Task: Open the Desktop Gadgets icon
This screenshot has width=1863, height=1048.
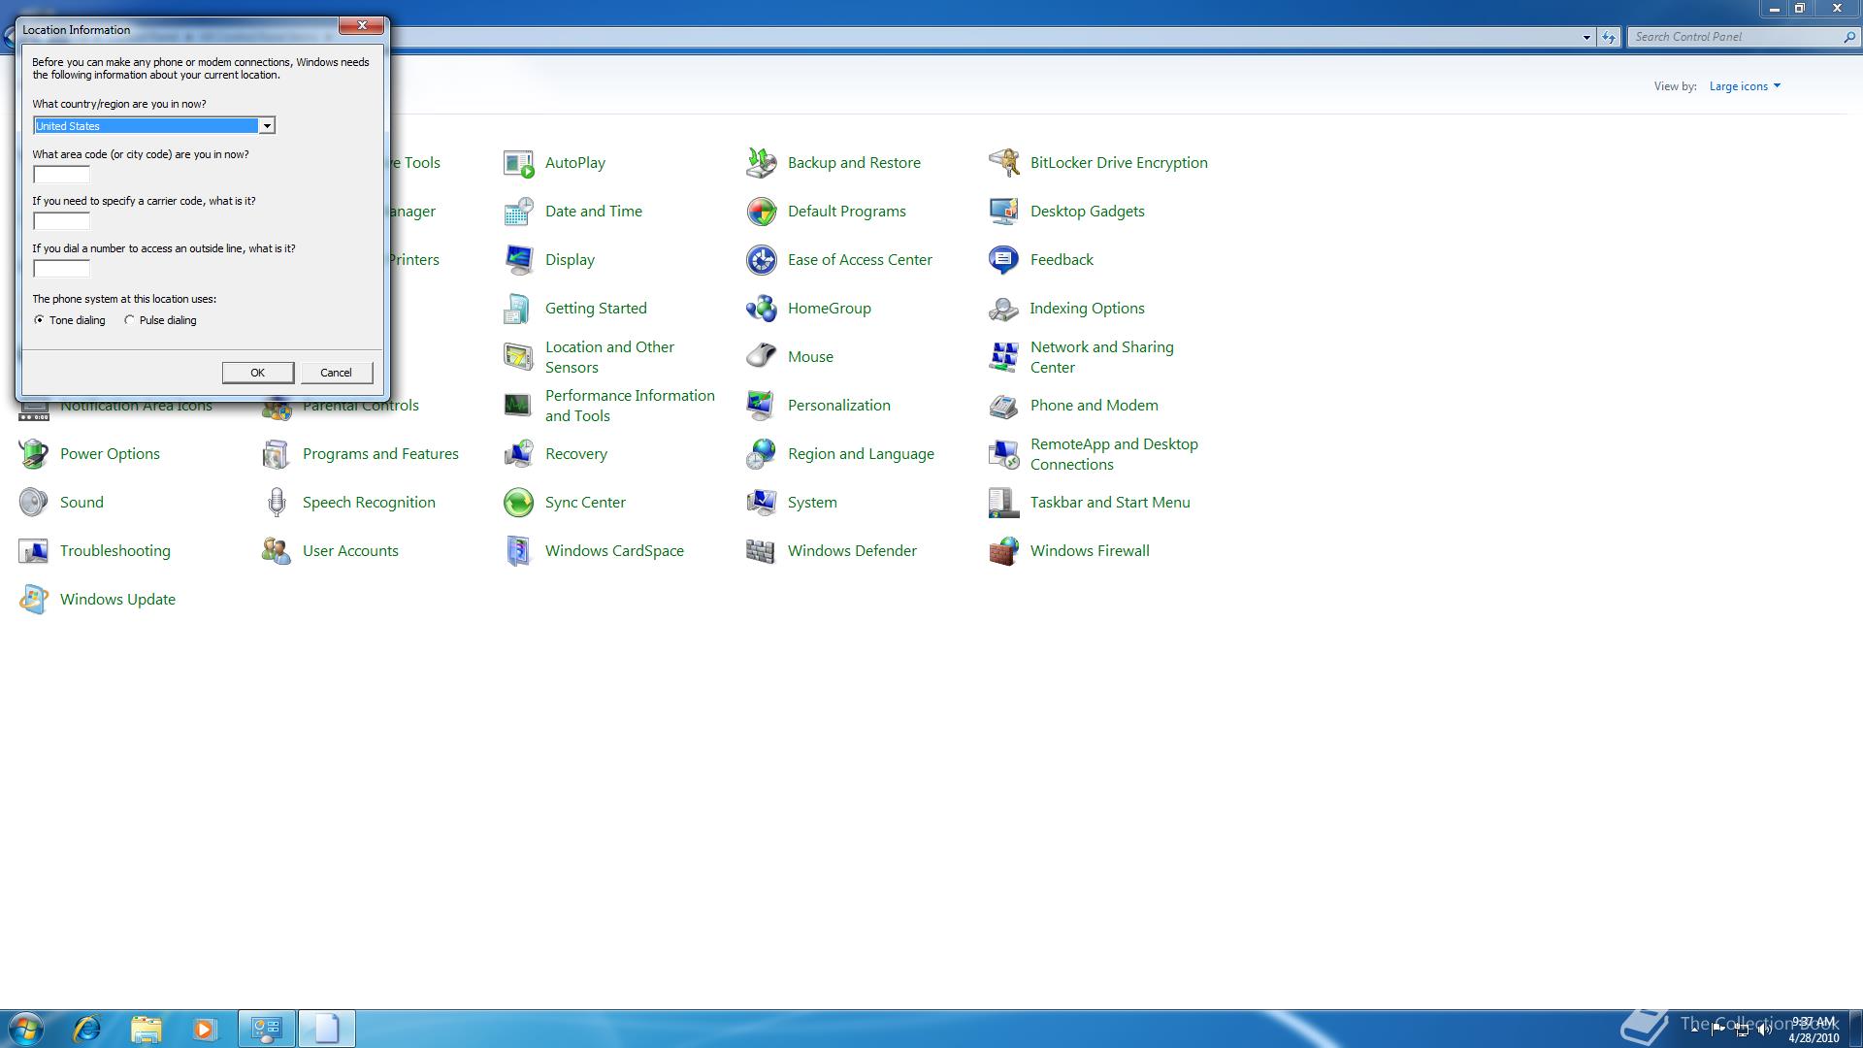Action: [1004, 212]
